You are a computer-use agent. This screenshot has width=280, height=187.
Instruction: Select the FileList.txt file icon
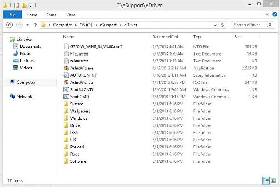tap(66, 54)
